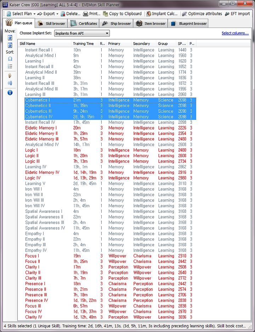This screenshot has width=255, height=332.
Task: Click the Select columns... link
Action: [x=235, y=33]
